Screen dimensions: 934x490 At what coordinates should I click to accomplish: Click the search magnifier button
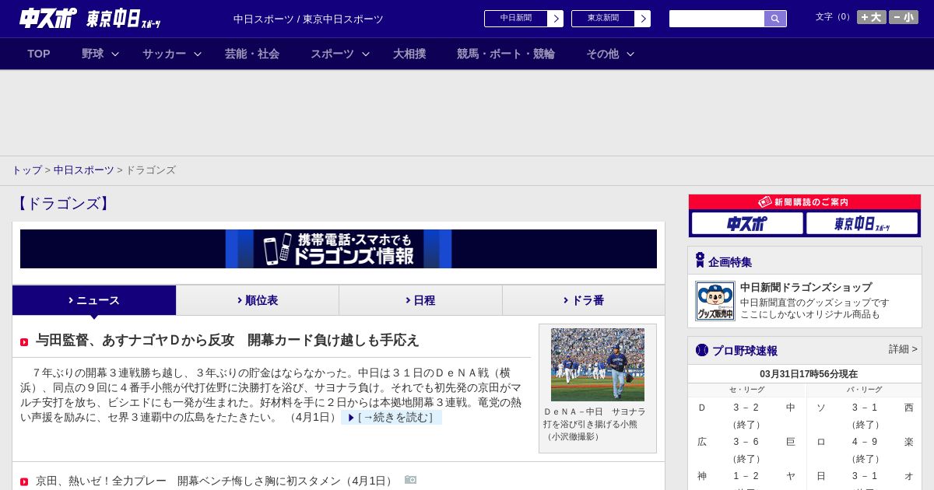775,19
